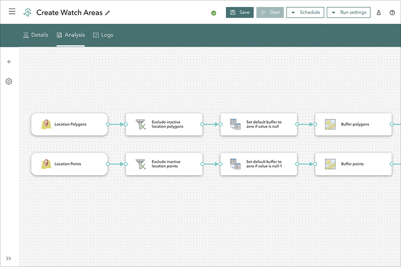
Task: Select the Location Polygons node
Action: point(69,124)
